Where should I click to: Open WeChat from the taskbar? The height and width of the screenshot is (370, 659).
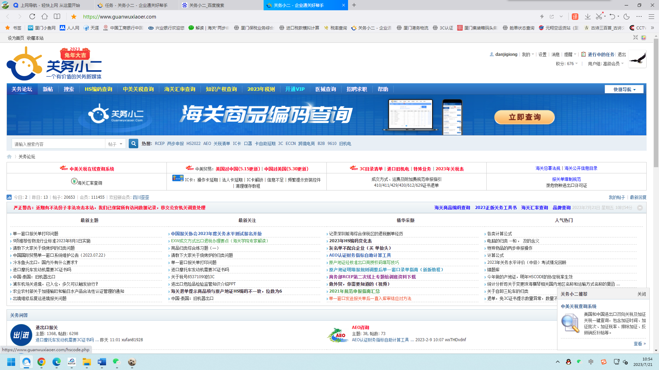pos(117,362)
